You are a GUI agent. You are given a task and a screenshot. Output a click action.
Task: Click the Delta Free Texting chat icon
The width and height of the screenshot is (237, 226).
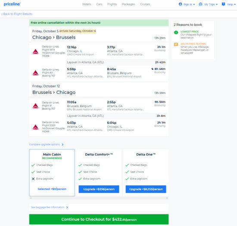click(176, 44)
